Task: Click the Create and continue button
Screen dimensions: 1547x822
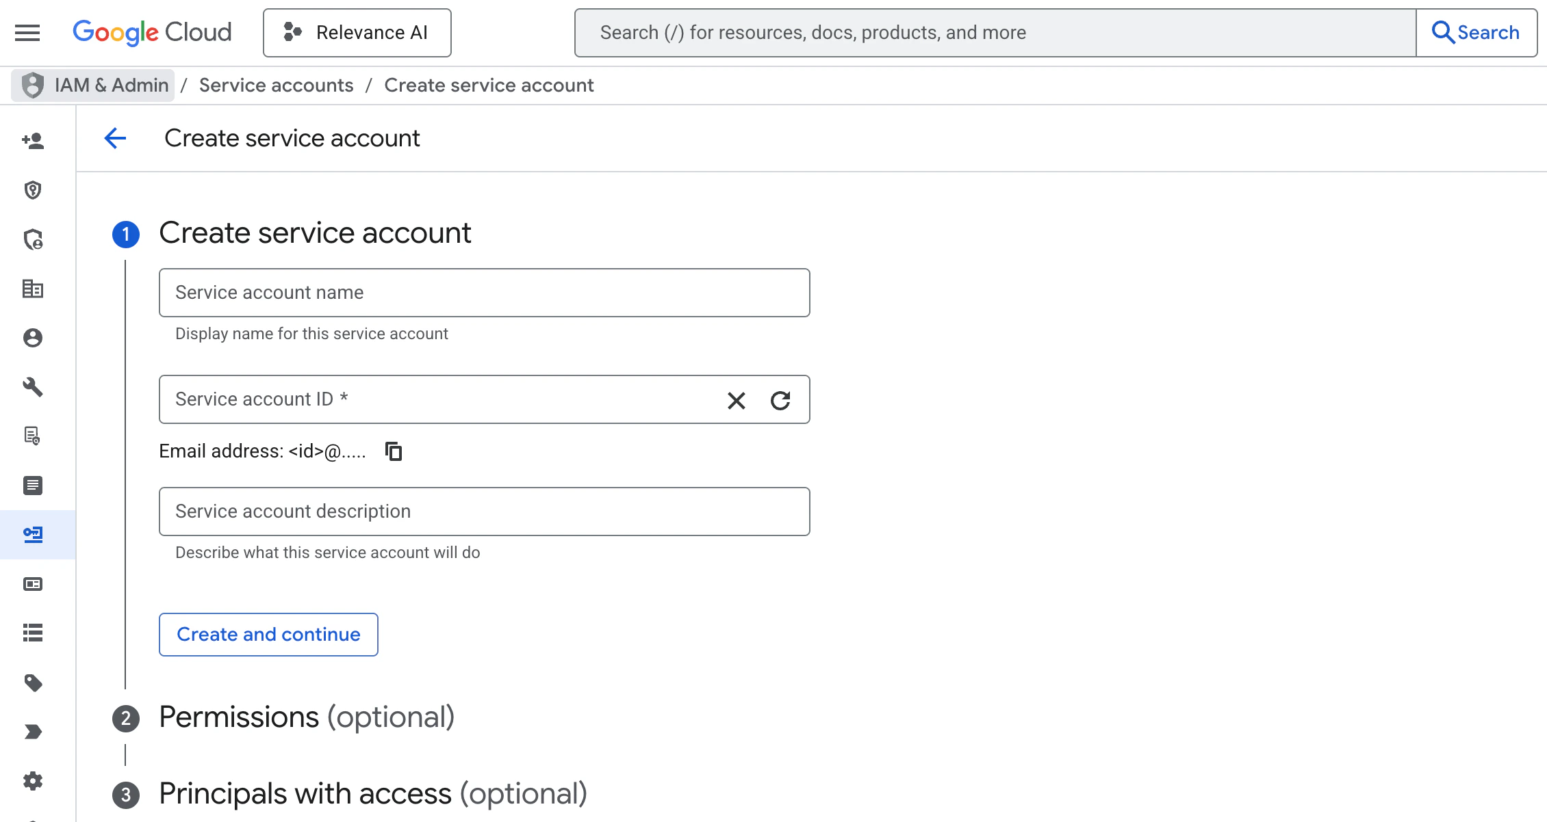Action: (x=268, y=634)
